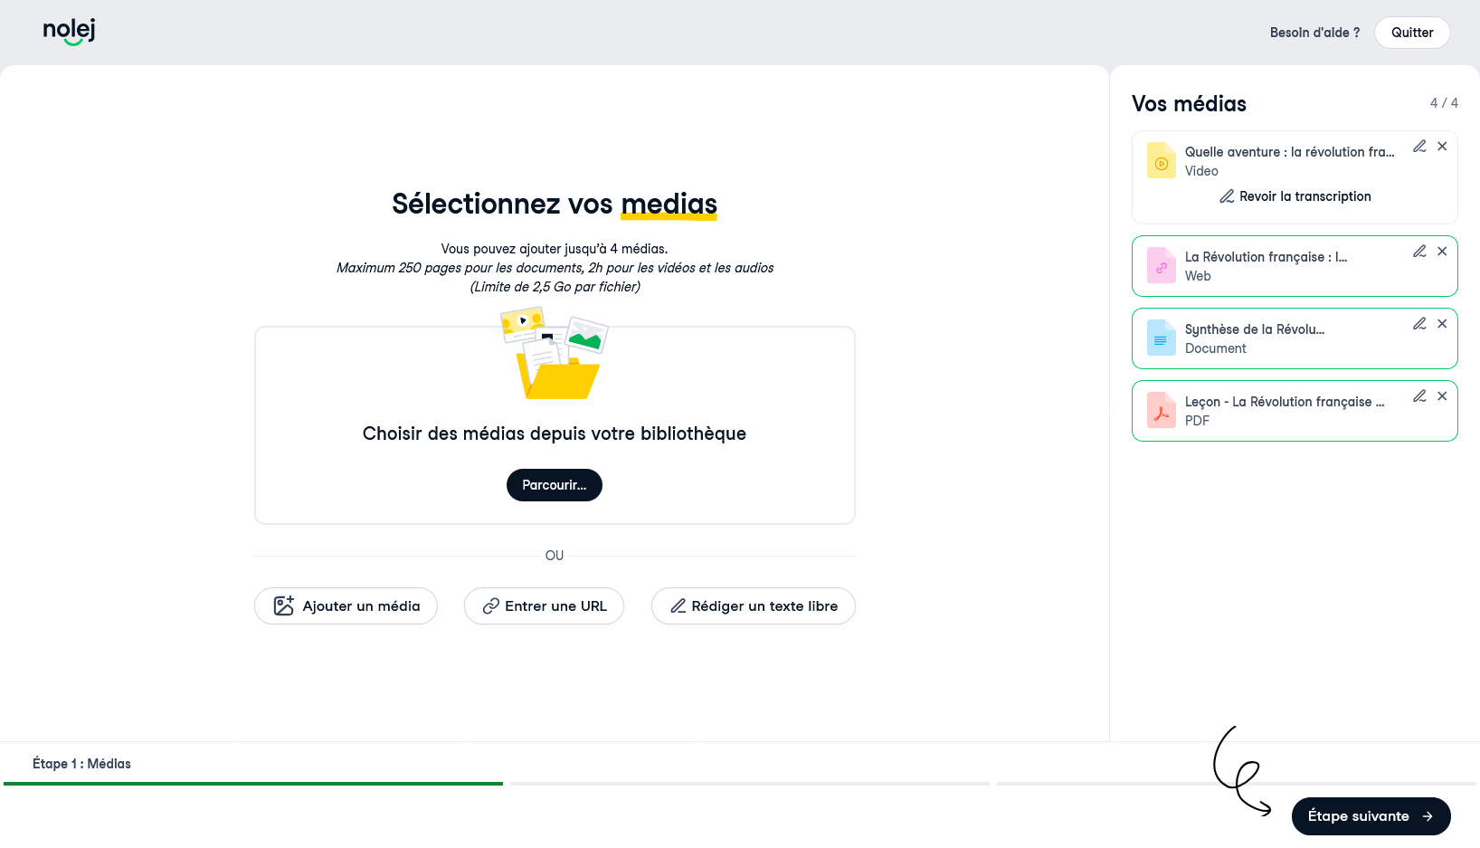
Task: Select Rédiger un texte libre
Action: coord(754,606)
